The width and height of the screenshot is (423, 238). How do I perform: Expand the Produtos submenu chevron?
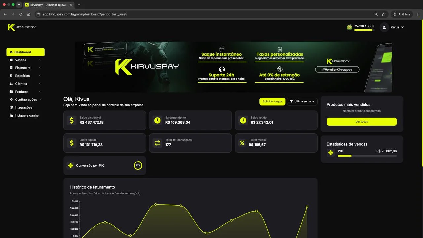click(x=40, y=92)
